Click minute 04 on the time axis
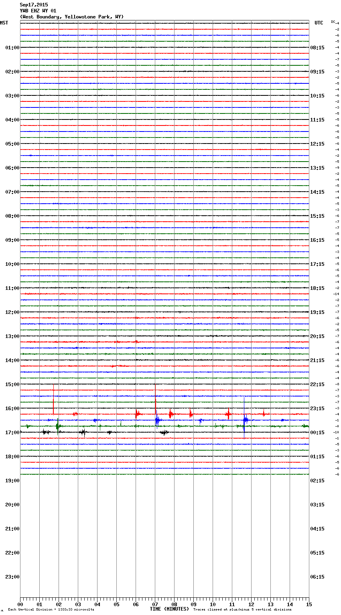 tap(97, 605)
